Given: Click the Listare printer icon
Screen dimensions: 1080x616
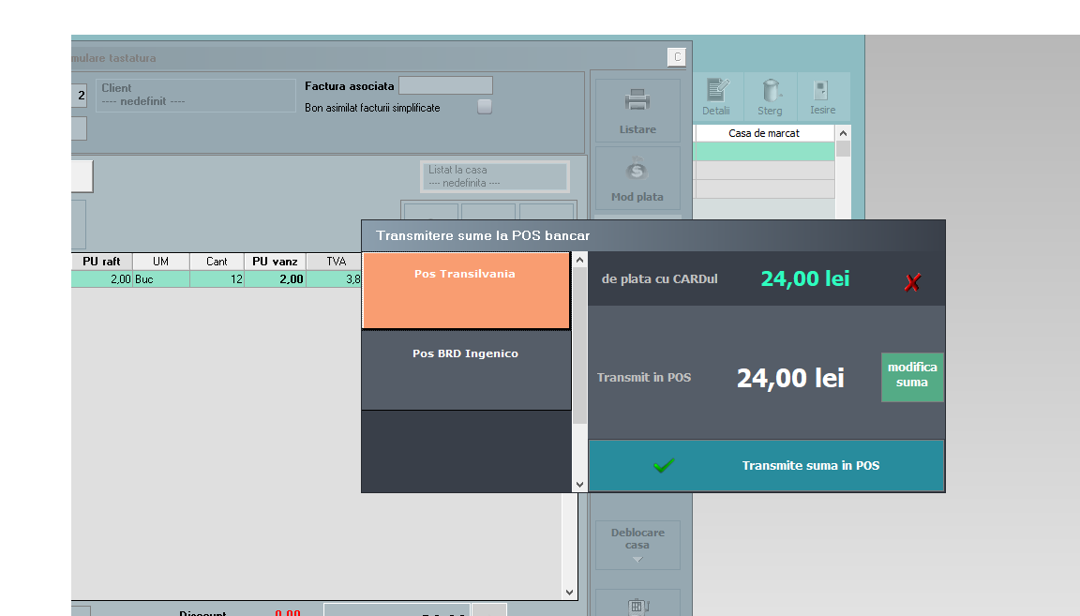Looking at the screenshot, I should pyautogui.click(x=637, y=100).
